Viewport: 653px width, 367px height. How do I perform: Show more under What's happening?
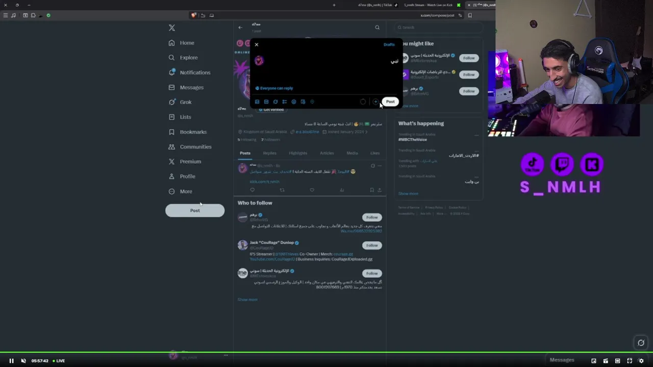(x=408, y=194)
